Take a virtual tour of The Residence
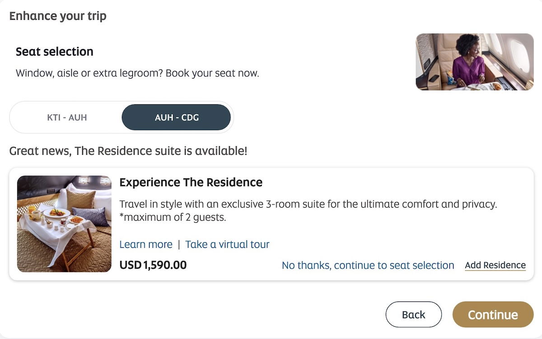Image resolution: width=542 pixels, height=339 pixels. click(227, 245)
